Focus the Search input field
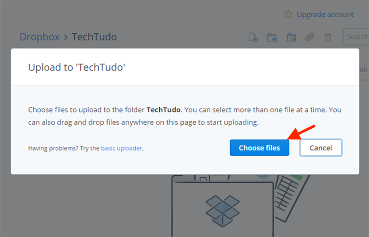Image resolution: width=369 pixels, height=237 pixels. coord(357,37)
